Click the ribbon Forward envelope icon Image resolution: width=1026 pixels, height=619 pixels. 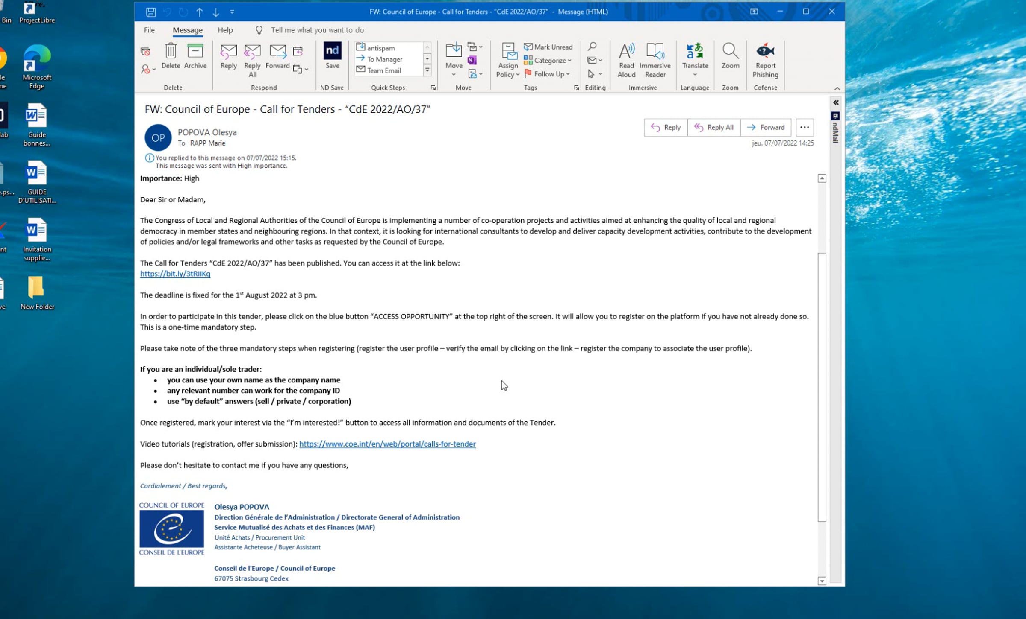pyautogui.click(x=277, y=56)
